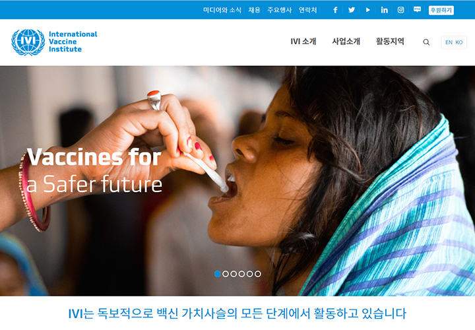Open site search magnifier icon
This screenshot has height=330, width=475.
426,42
